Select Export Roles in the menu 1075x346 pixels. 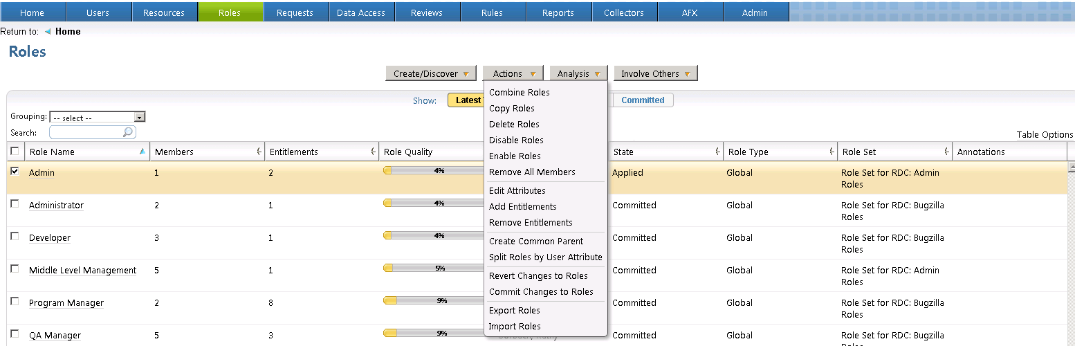coord(514,311)
